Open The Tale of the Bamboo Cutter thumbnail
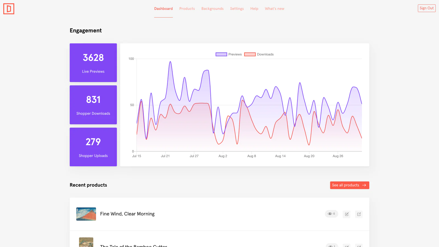The width and height of the screenshot is (439, 247). (x=86, y=242)
